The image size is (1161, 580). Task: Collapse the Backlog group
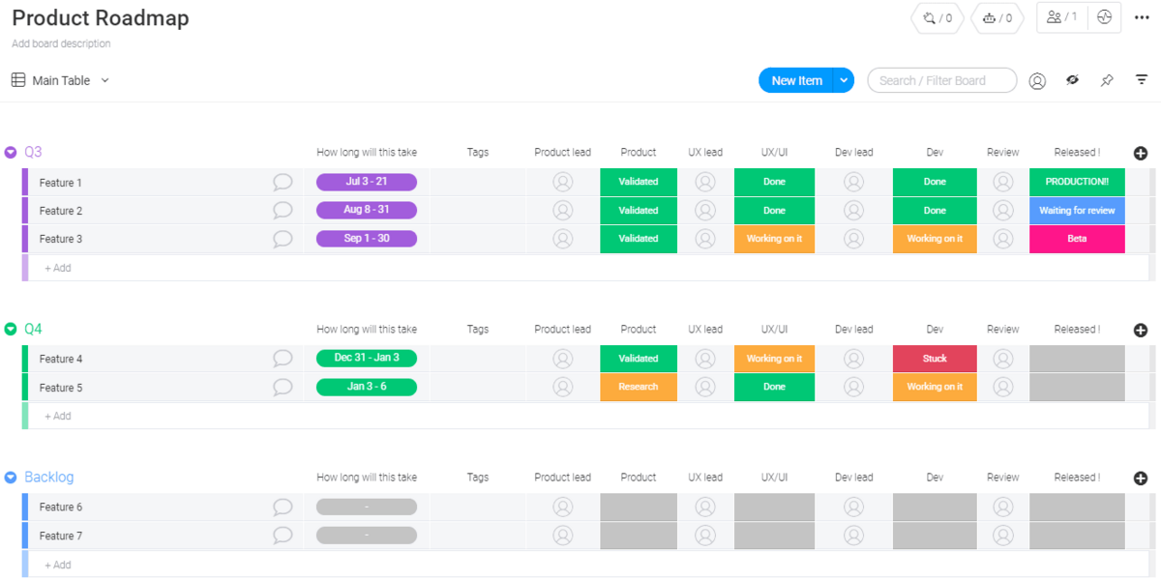click(11, 477)
